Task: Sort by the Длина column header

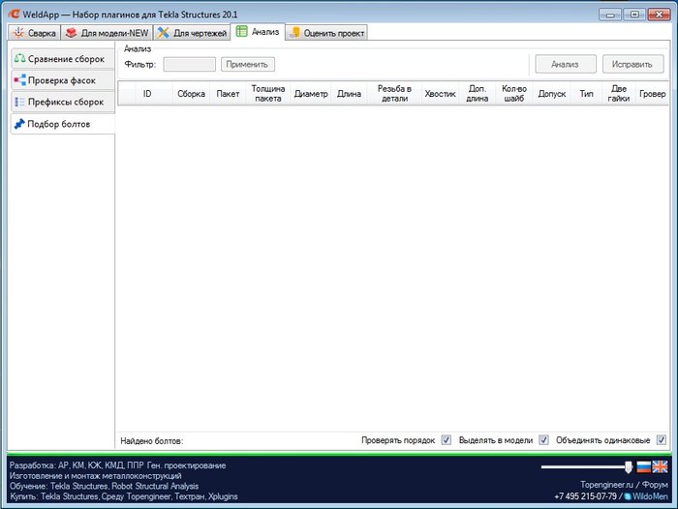Action: click(349, 93)
